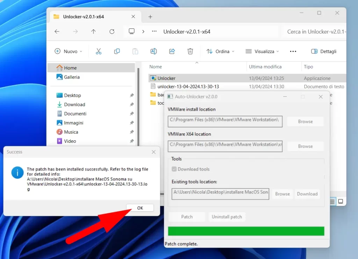This screenshot has height=259, width=358.
Task: Open the Visualizza view dropdown
Action: tap(262, 51)
